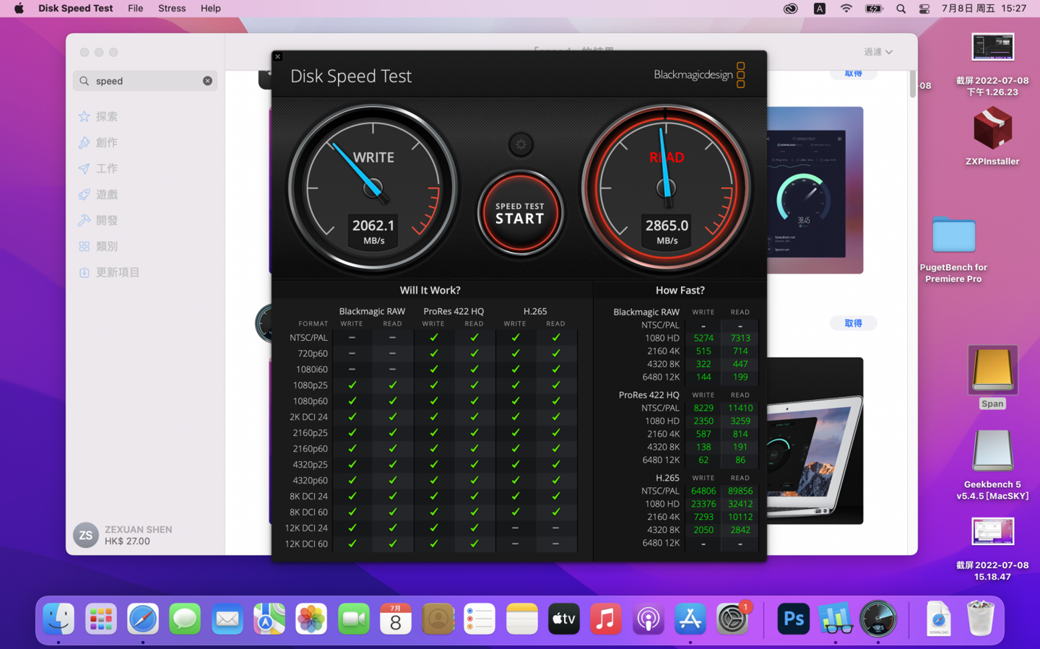
Task: Launch Photoshop from the Dock
Action: click(x=793, y=619)
